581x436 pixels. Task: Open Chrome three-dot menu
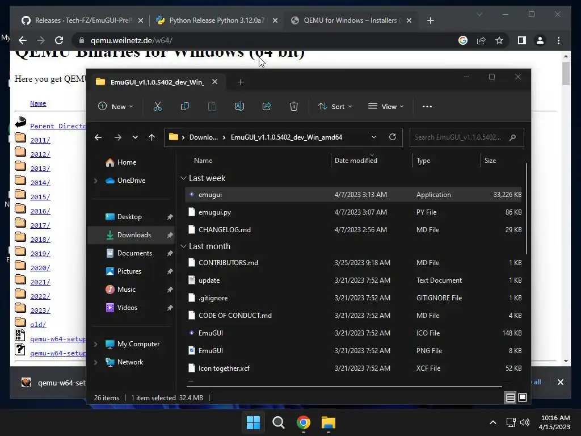click(559, 40)
